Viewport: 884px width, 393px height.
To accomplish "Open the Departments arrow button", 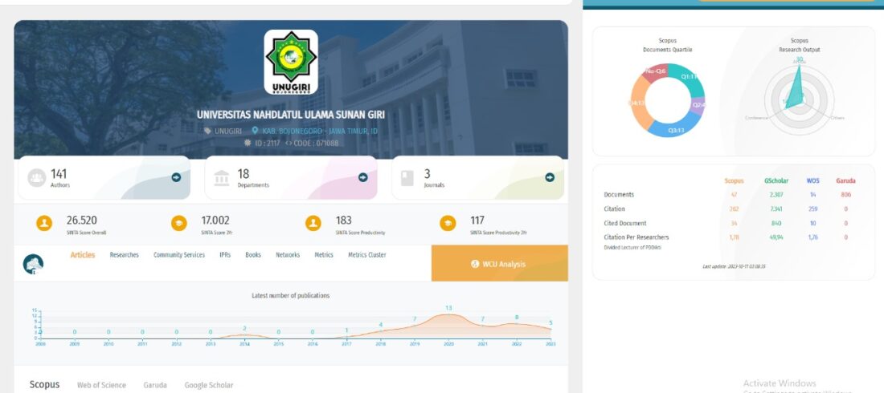I will tap(363, 177).
